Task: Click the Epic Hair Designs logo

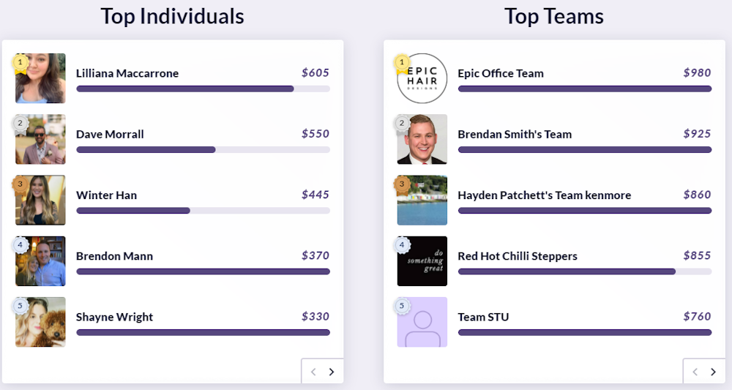Action: tap(422, 78)
